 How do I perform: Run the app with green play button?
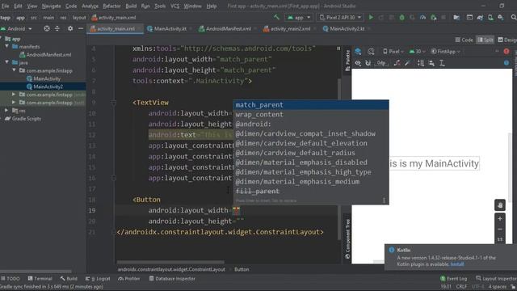371,17
